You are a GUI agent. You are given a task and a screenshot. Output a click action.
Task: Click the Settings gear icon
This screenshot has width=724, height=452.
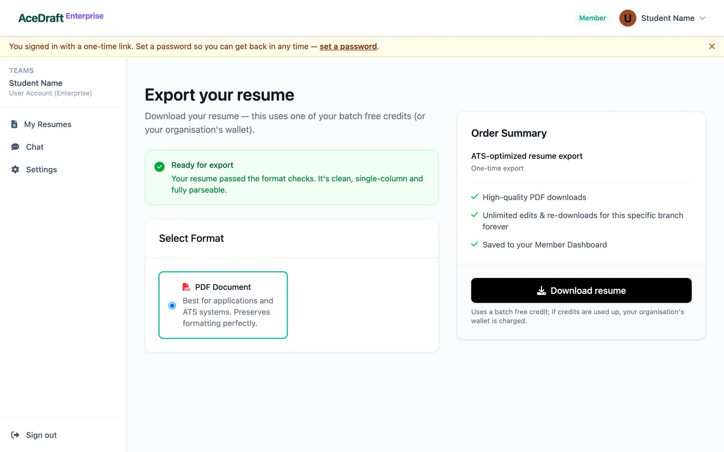click(15, 169)
